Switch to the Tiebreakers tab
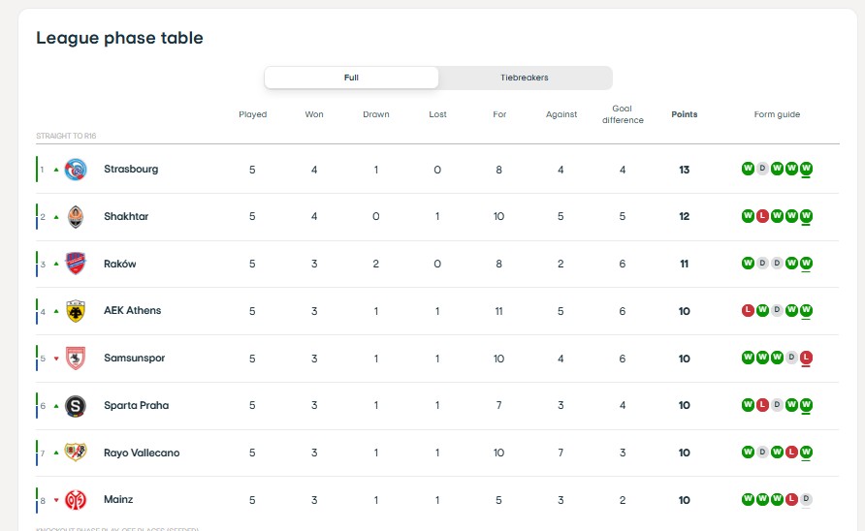This screenshot has width=865, height=531. (x=525, y=78)
